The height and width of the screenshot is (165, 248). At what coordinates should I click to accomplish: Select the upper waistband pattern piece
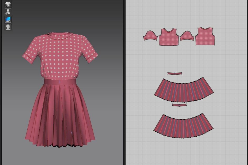tap(175, 73)
